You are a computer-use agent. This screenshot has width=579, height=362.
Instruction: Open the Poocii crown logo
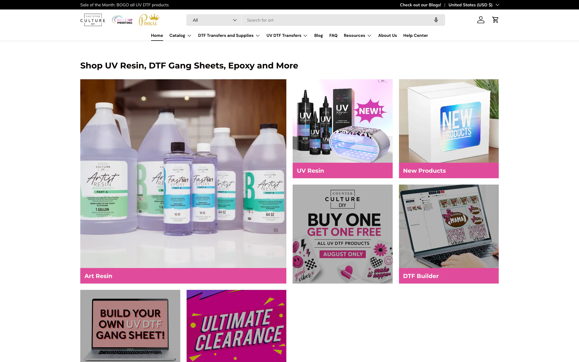149,20
